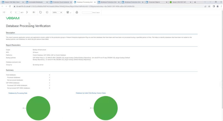Refresh the report viewer

click(40, 12)
